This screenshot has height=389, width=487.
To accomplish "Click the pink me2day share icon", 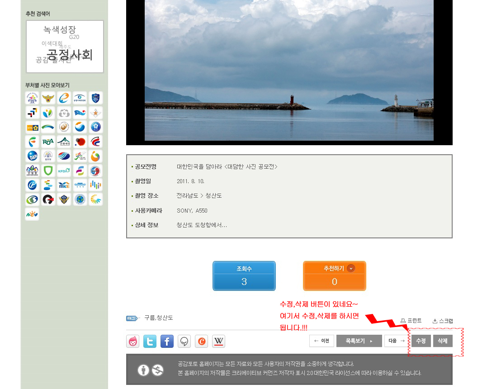I will pos(132,341).
